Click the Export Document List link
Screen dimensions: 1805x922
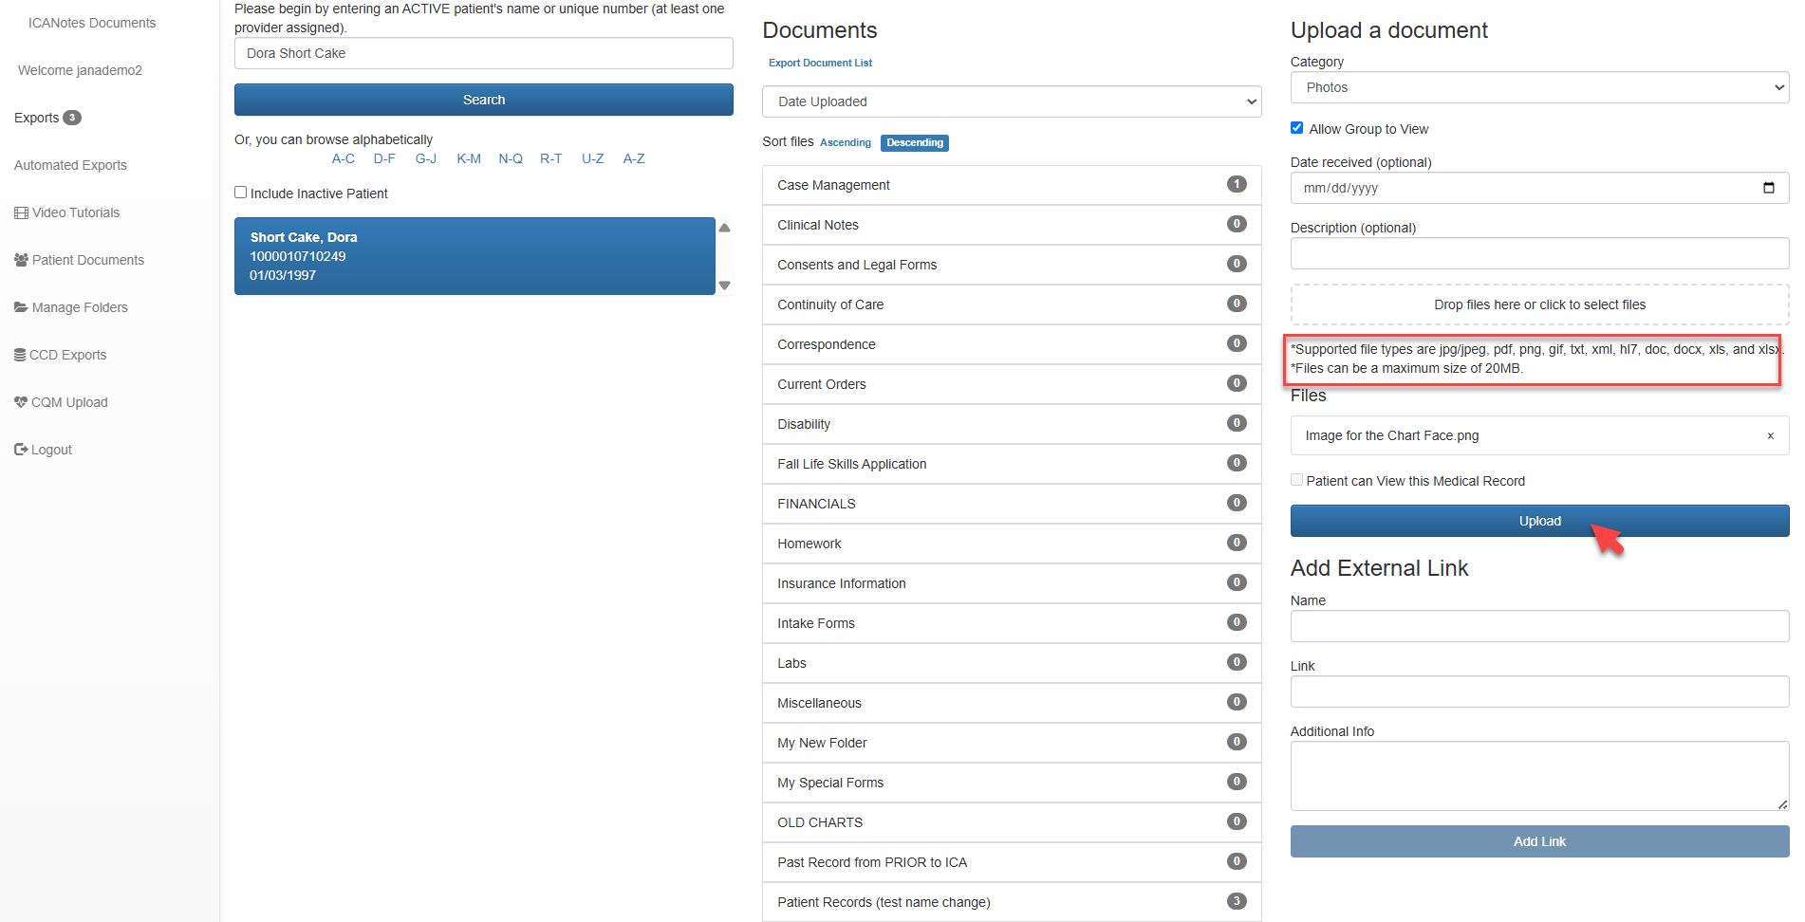coord(820,63)
